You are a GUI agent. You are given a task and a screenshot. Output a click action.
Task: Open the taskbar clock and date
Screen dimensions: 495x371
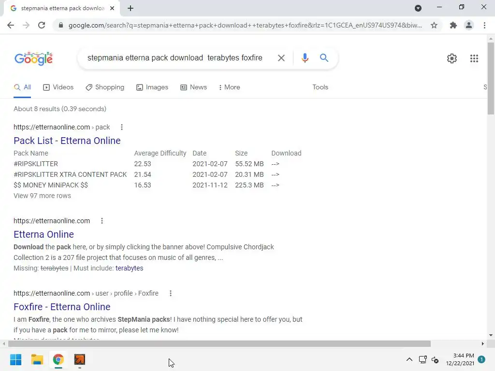point(460,359)
